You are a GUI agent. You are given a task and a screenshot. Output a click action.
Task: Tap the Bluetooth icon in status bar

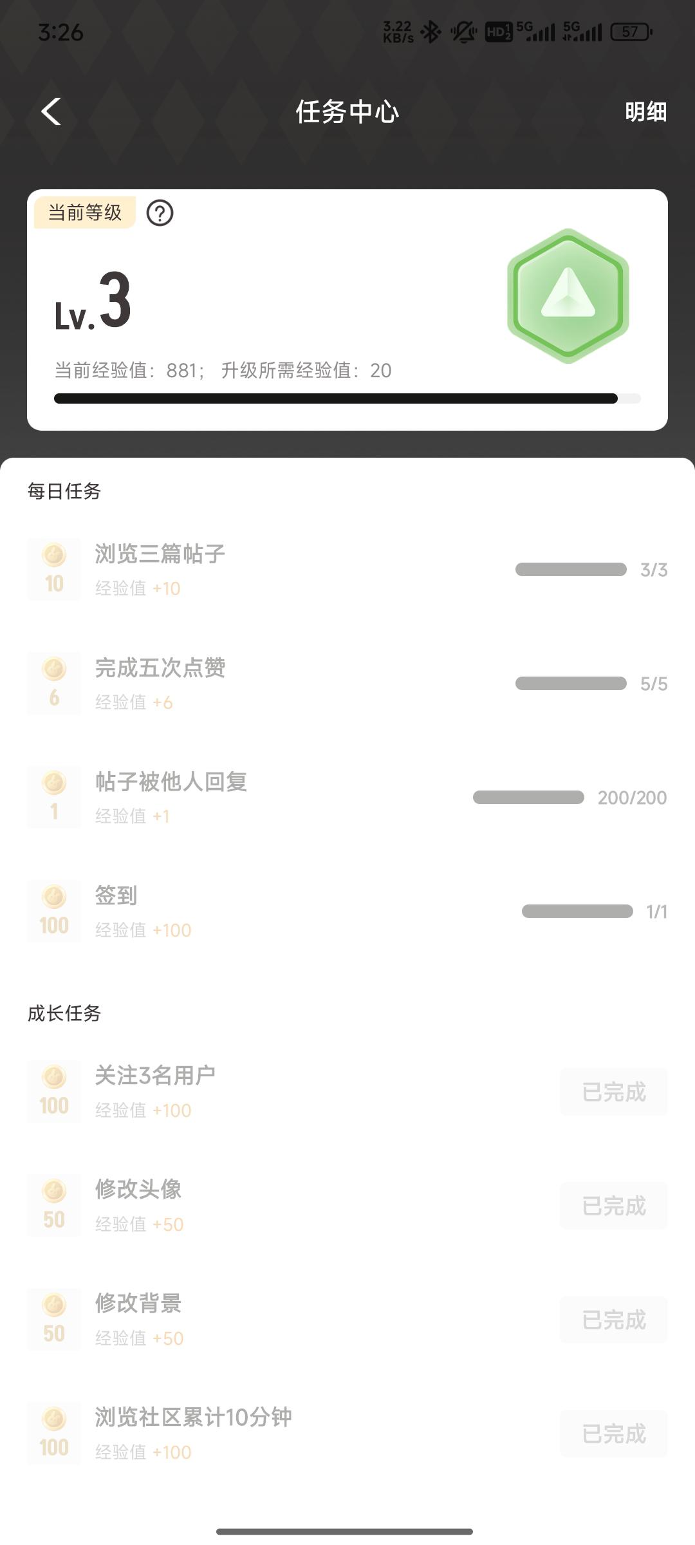pos(431,32)
